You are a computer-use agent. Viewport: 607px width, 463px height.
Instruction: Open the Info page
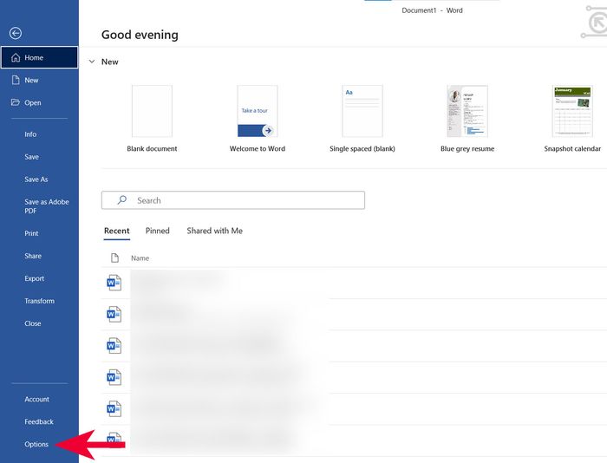pos(30,134)
